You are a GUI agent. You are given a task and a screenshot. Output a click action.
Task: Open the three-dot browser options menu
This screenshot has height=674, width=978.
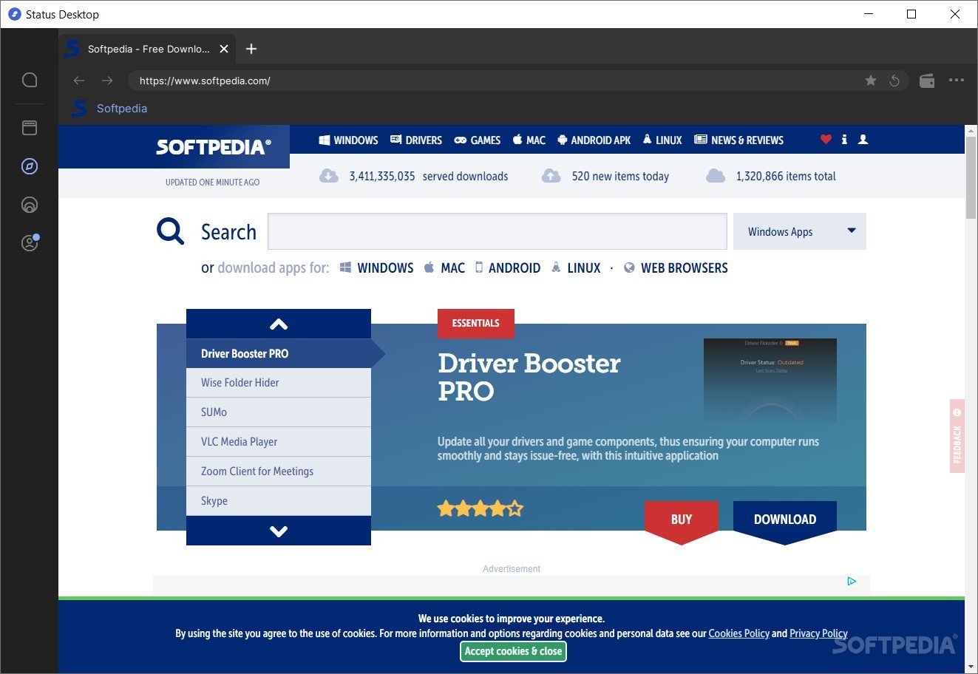[957, 80]
